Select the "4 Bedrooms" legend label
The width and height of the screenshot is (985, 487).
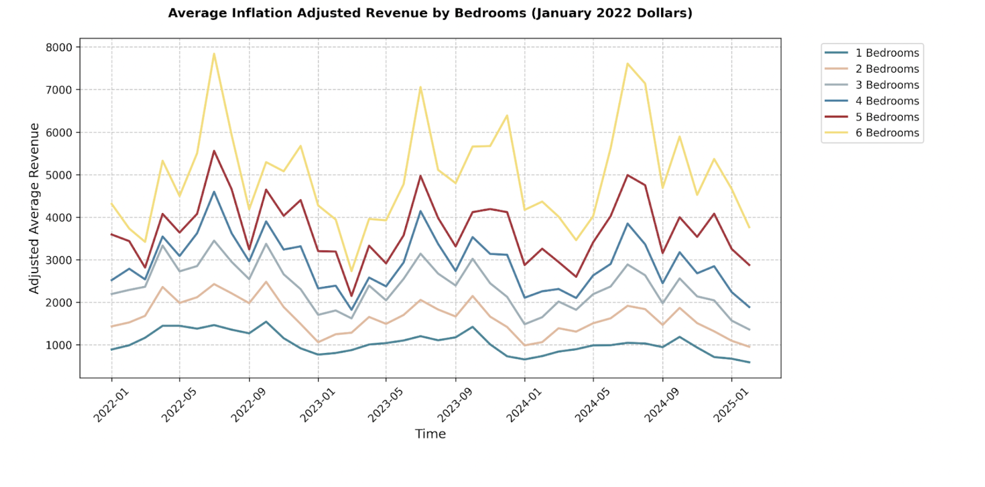886,101
